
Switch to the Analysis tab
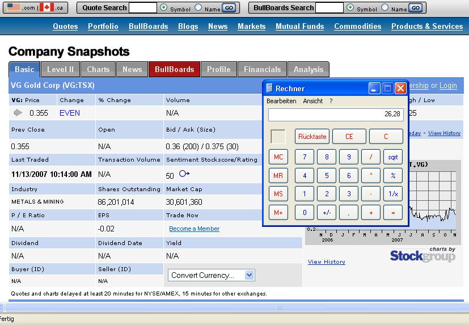pos(309,69)
